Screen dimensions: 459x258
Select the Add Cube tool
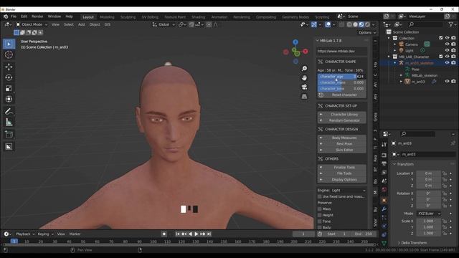point(9,135)
